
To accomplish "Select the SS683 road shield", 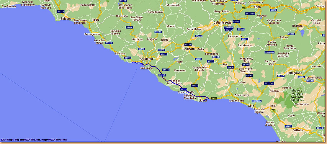I will pos(310,81).
